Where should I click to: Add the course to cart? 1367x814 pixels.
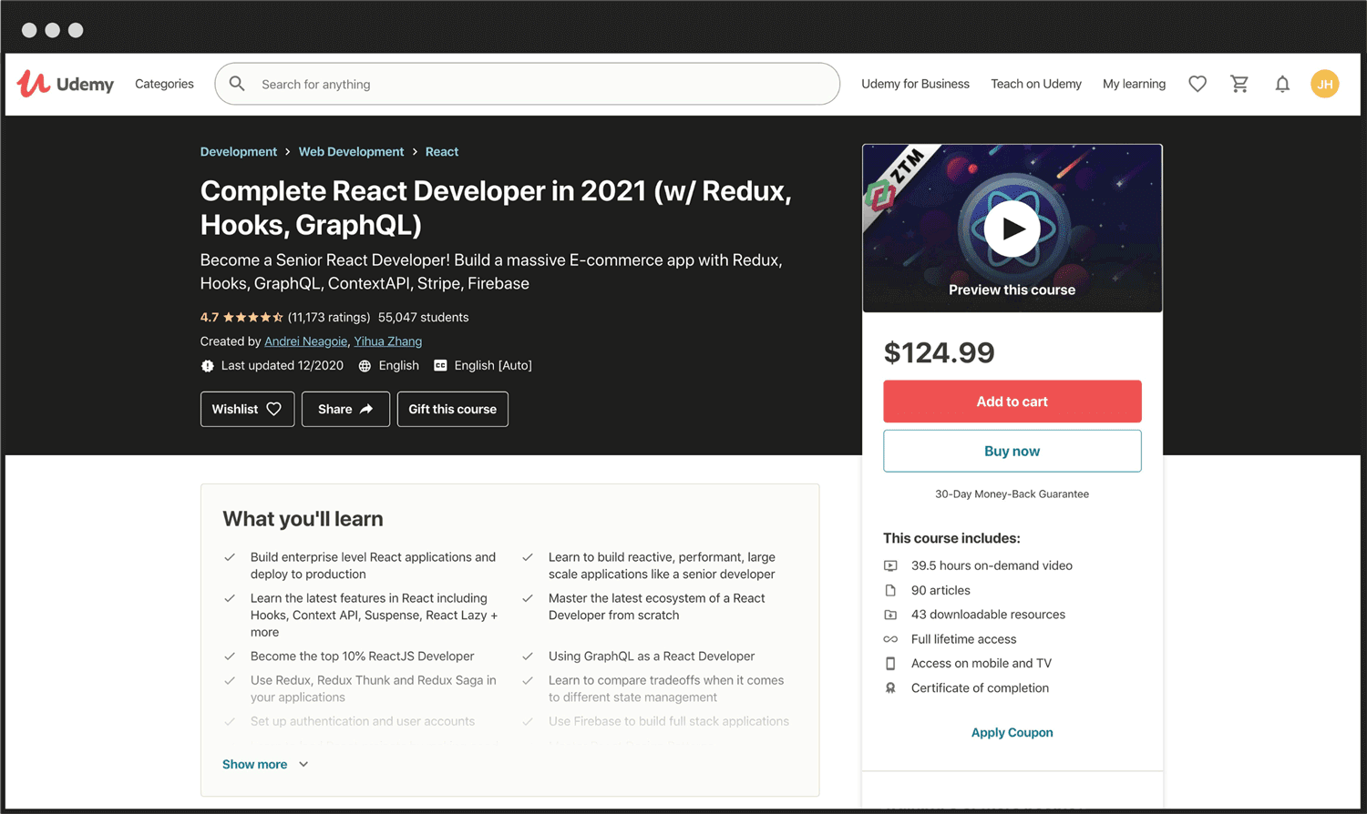[1012, 401]
